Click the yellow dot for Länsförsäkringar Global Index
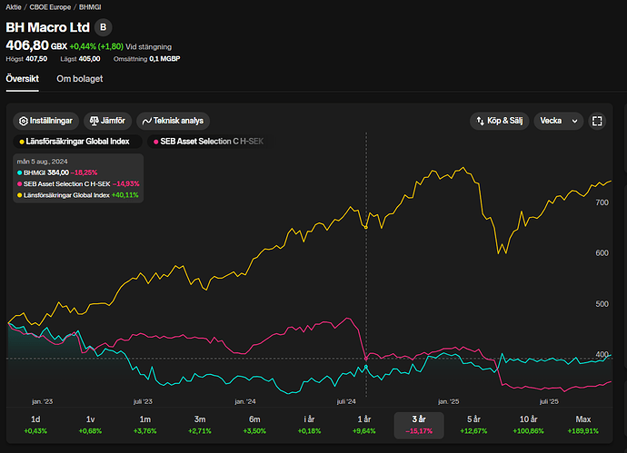 point(22,142)
